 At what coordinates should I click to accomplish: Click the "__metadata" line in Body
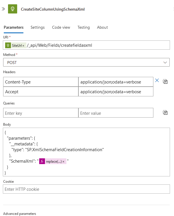tap(23, 144)
